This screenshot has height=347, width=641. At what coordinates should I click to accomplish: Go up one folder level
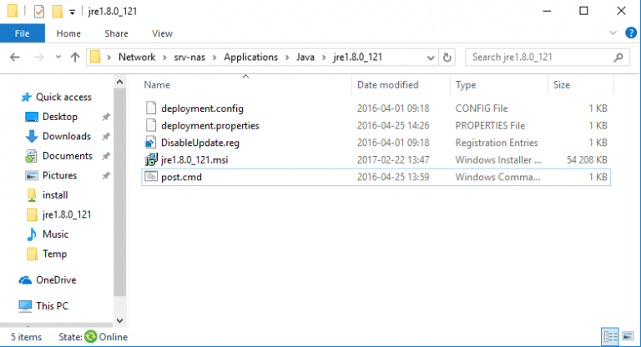click(75, 58)
